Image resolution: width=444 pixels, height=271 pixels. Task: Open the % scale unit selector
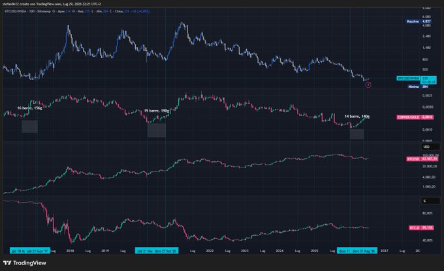tap(430, 201)
